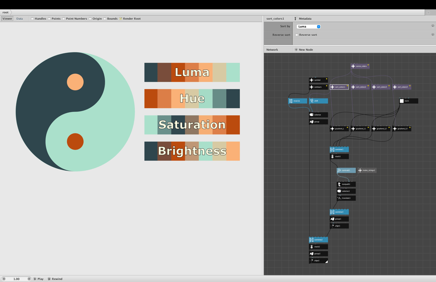Open the Metadata panel

[x=303, y=19]
